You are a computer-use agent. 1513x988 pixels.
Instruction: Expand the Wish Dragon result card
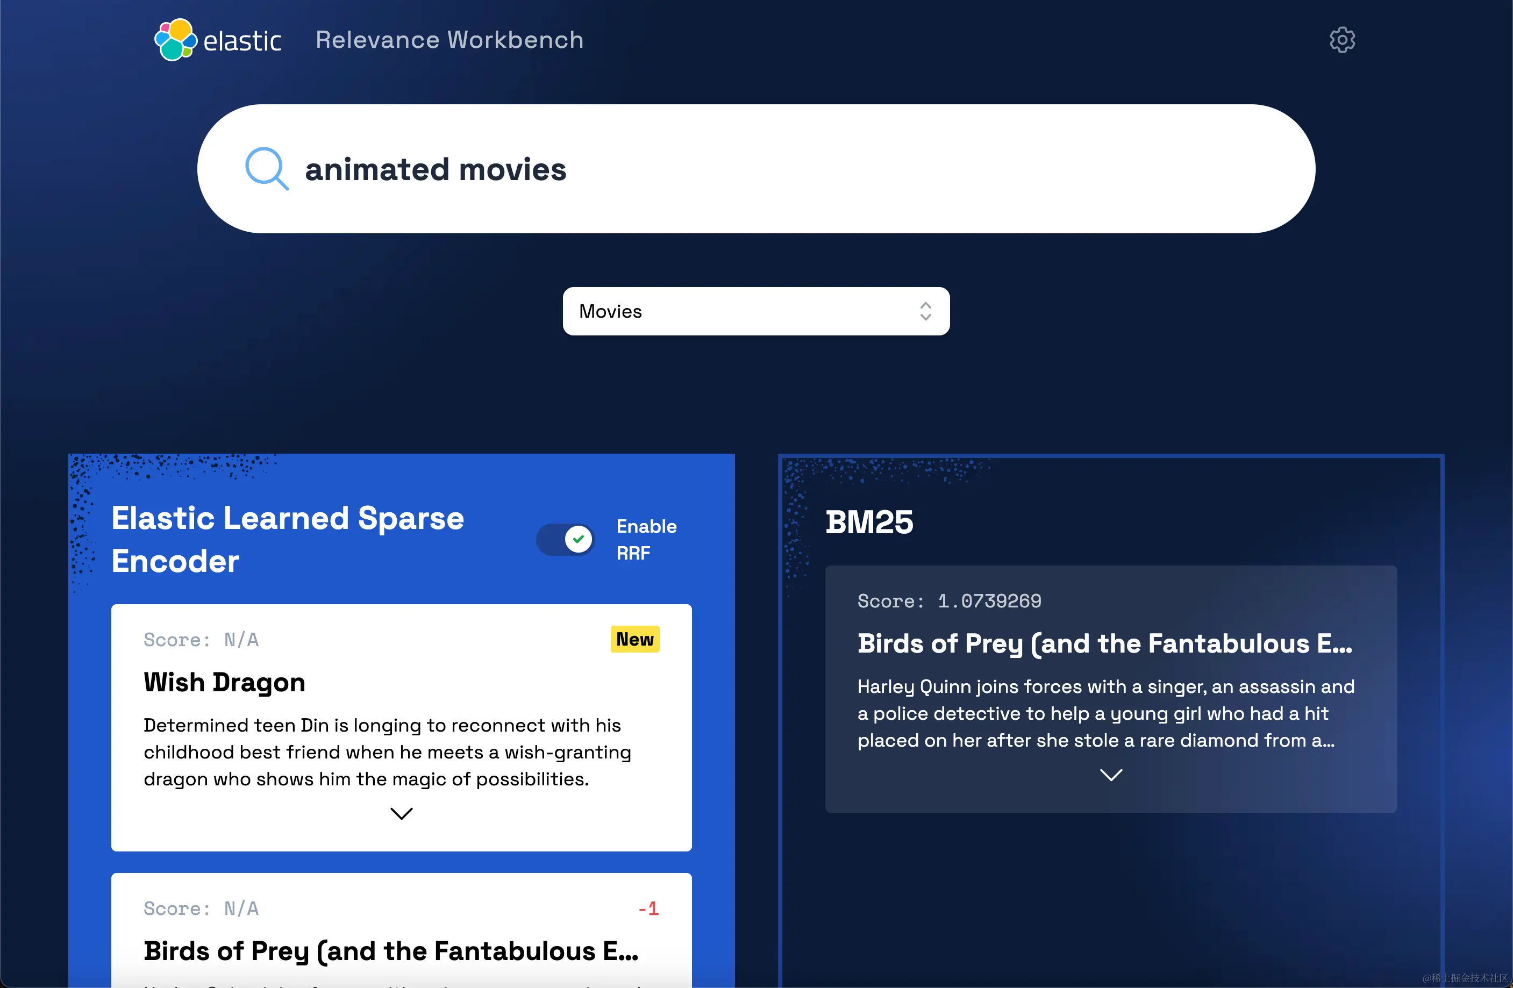click(x=401, y=813)
